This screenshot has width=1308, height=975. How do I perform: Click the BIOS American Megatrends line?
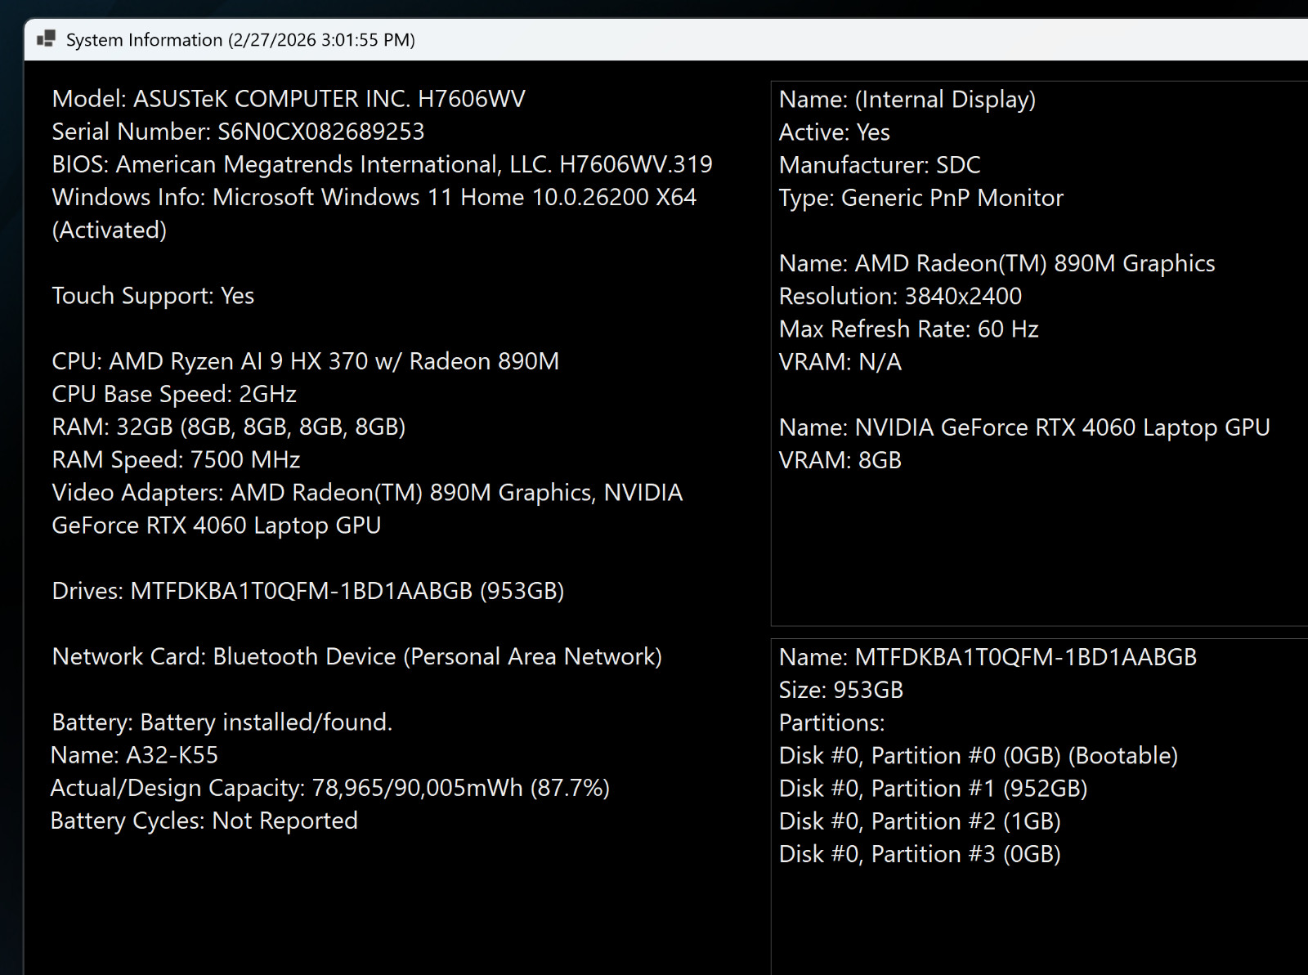382,164
